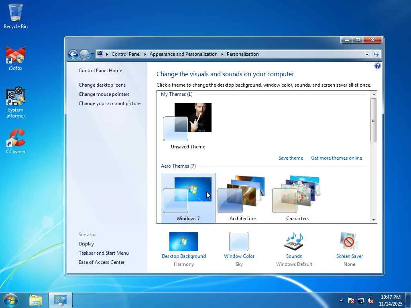Open Ease of Access Center

tap(102, 262)
